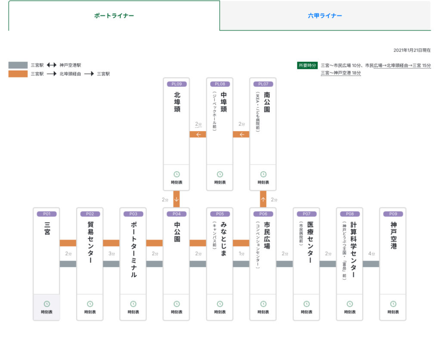
Task: Click the clock icon under 神戸空港 station
Action: click(x=393, y=304)
